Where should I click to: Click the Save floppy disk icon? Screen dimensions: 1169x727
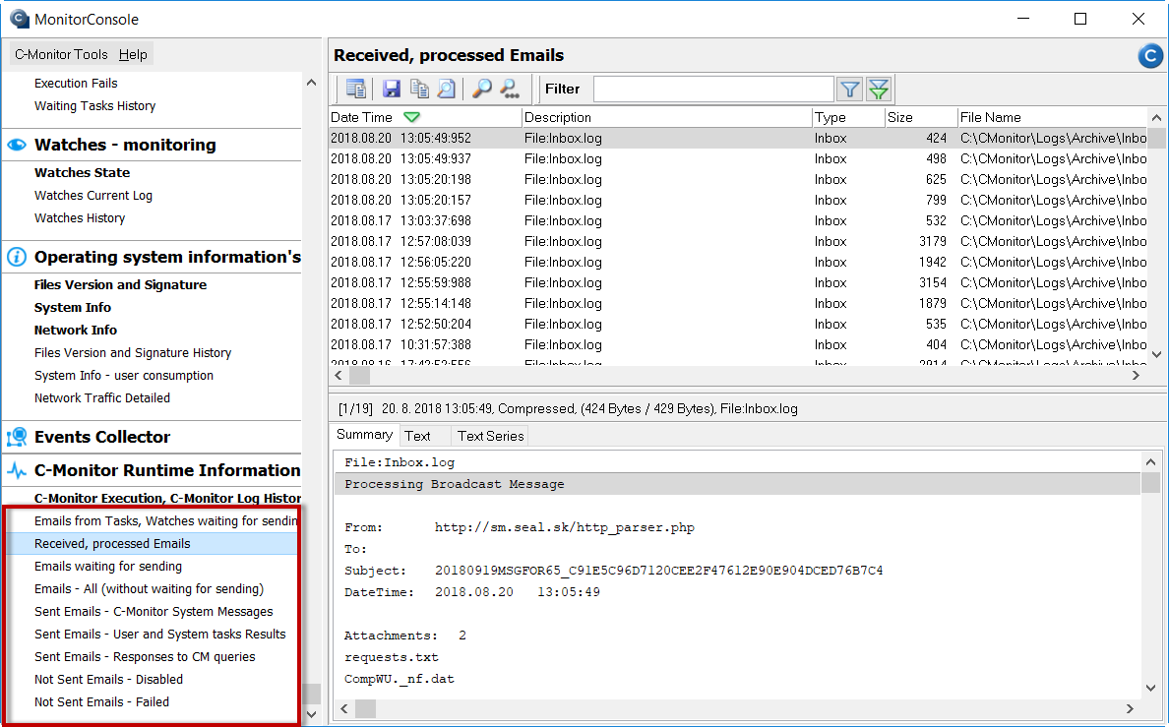tap(392, 89)
